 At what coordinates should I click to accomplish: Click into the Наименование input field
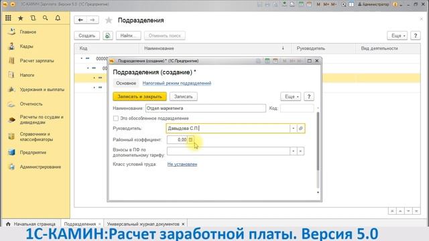pyautogui.click(x=206, y=108)
